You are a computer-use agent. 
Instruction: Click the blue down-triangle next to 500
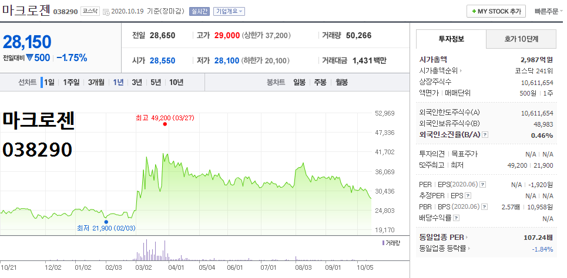pyautogui.click(x=29, y=57)
